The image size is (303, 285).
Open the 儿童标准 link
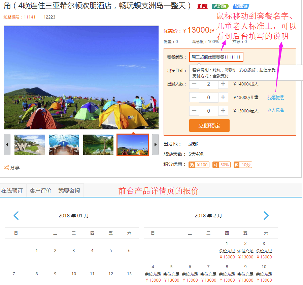click(275, 97)
